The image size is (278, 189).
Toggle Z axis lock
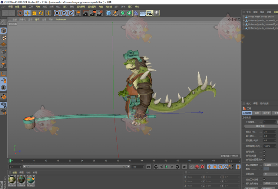[x=70, y=13]
